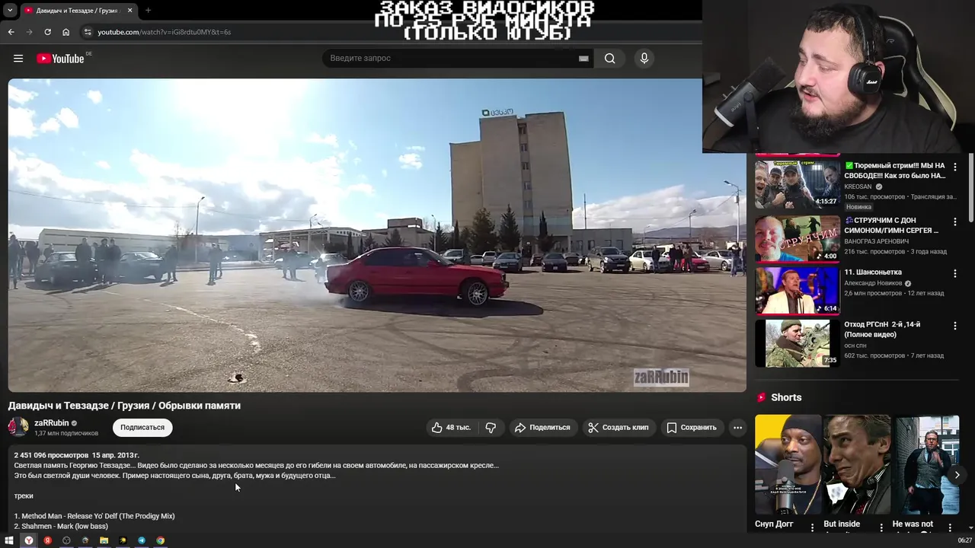Open the red Yandex icon in taskbar
This screenshot has height=548, width=975.
pyautogui.click(x=47, y=540)
